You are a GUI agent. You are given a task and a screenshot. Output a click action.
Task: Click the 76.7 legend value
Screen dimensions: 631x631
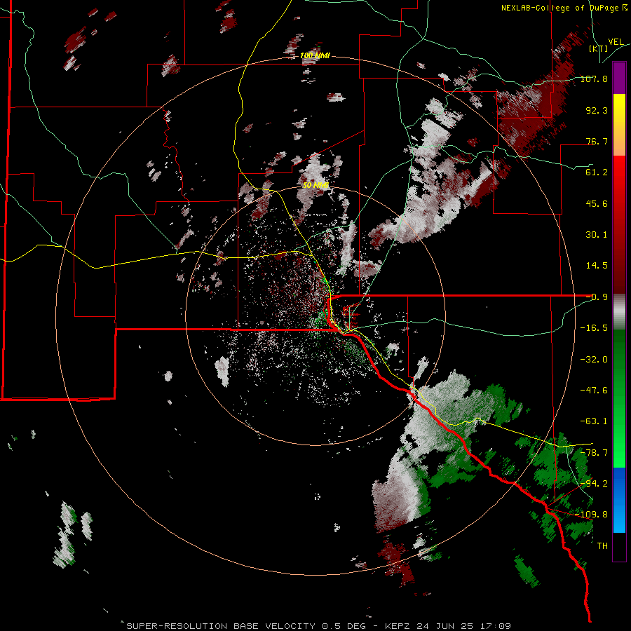[597, 141]
